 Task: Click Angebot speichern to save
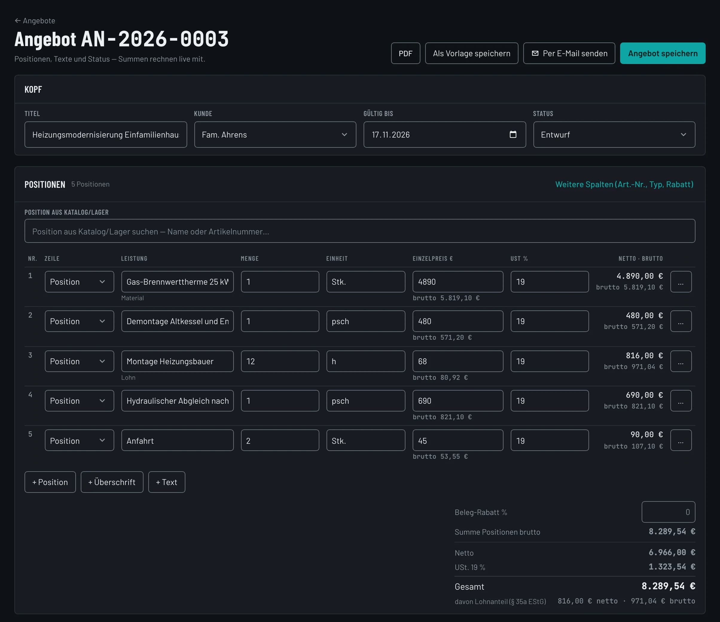coord(663,53)
